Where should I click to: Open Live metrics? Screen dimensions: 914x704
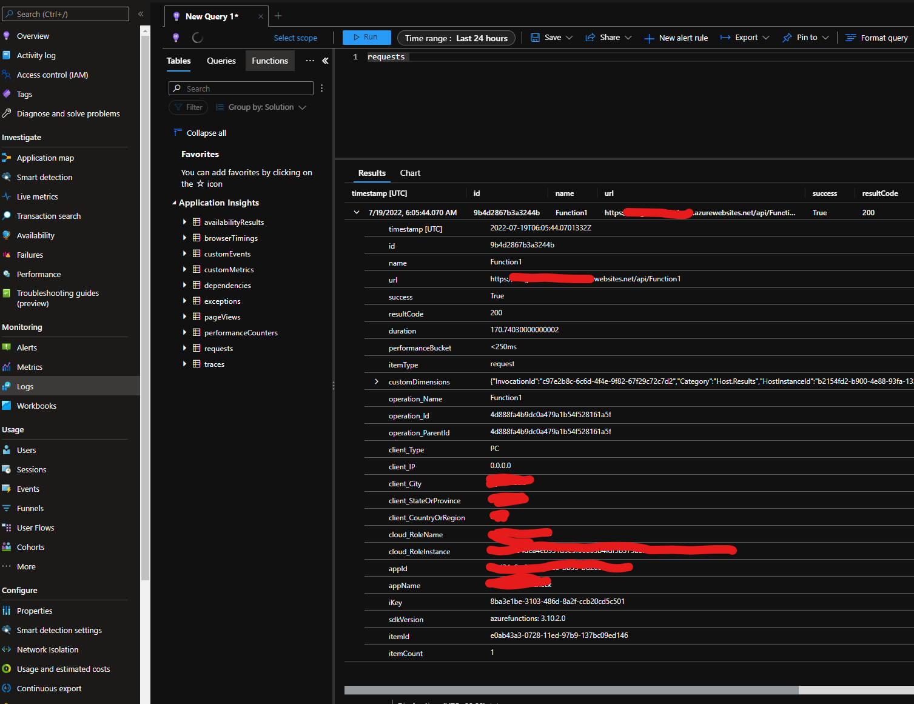(37, 197)
